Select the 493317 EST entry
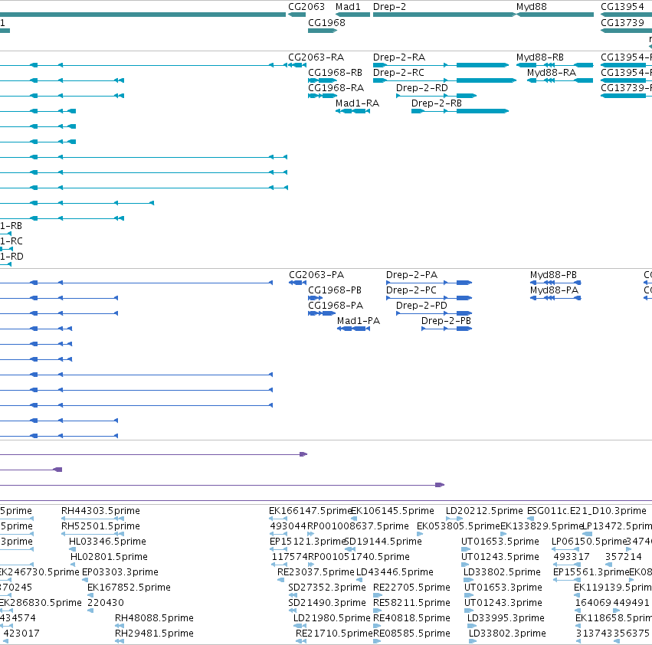The image size is (652, 645). tap(571, 557)
